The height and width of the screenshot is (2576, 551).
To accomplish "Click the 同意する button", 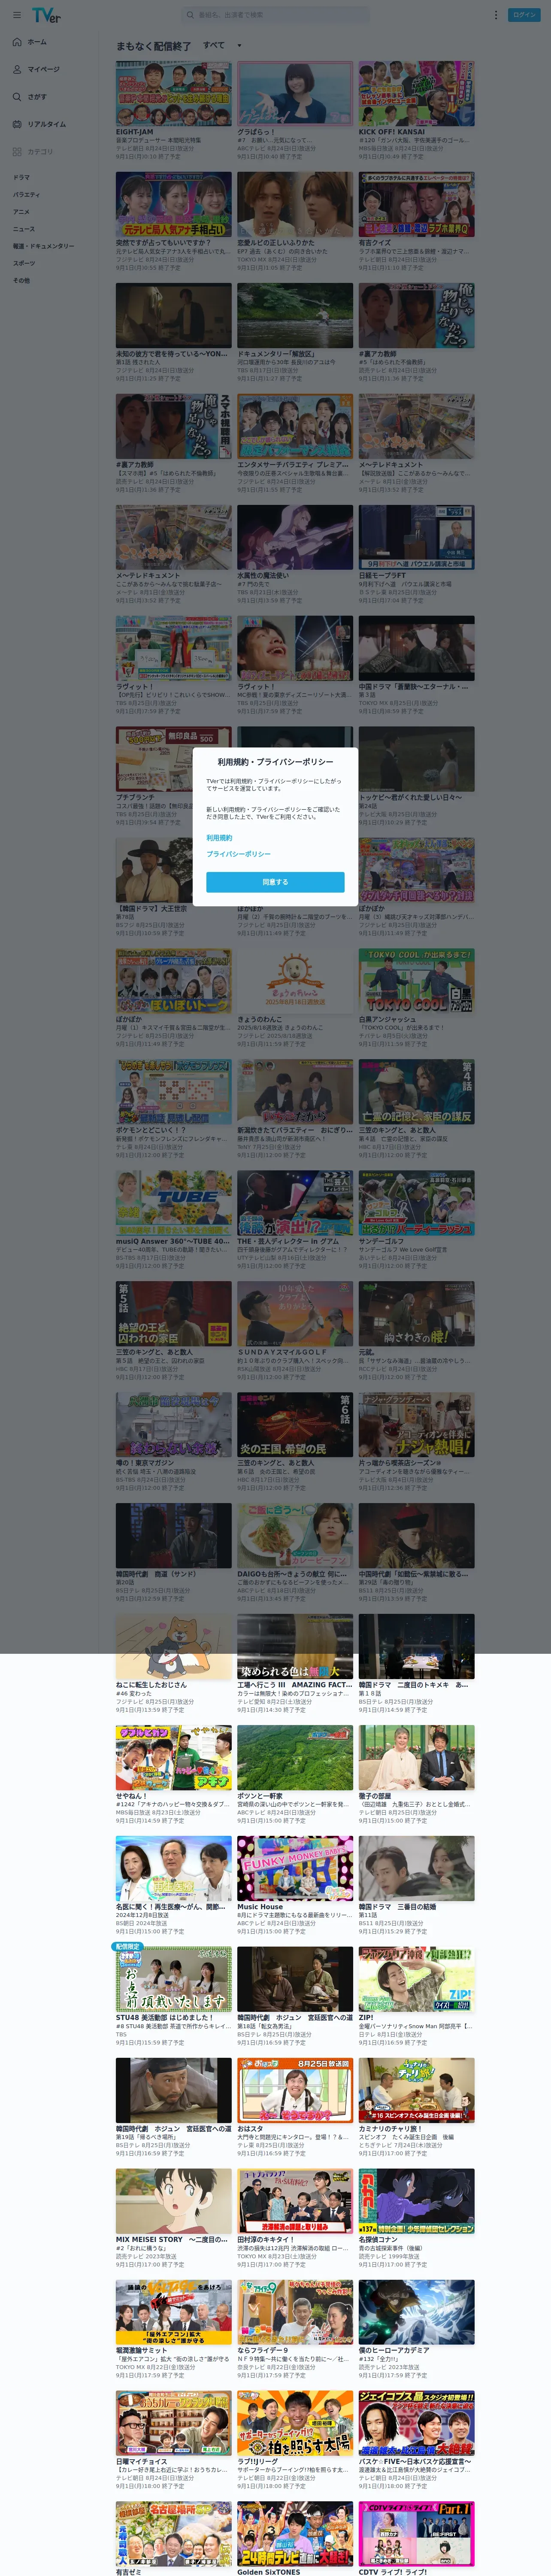I will (275, 882).
